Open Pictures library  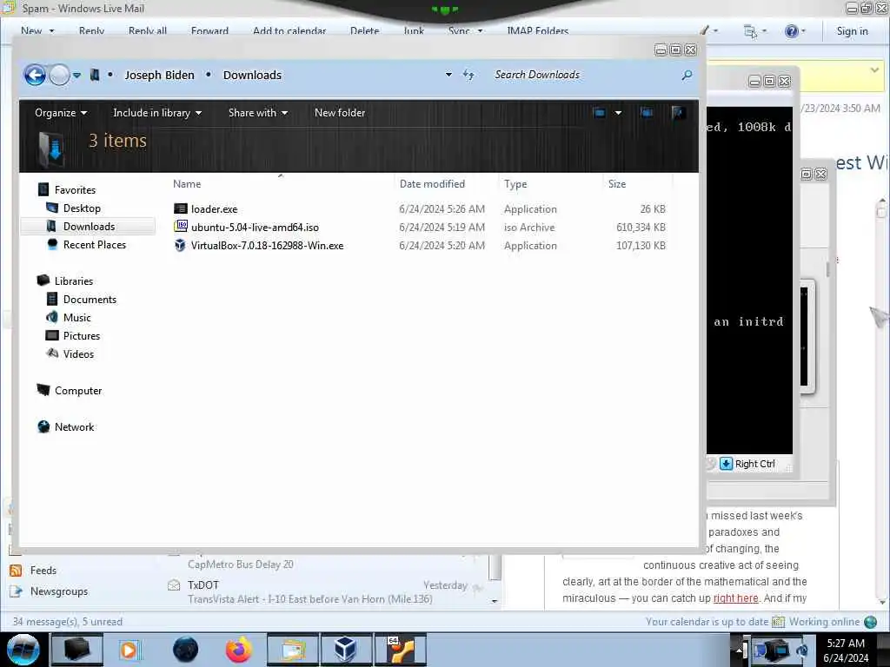pyautogui.click(x=81, y=336)
